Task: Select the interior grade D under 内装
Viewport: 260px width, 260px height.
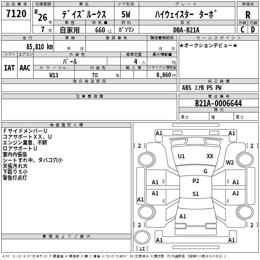Action: pyautogui.click(x=253, y=30)
